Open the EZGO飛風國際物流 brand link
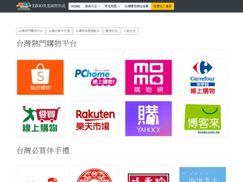The height and width of the screenshot is (182, 243). (x=49, y=6)
